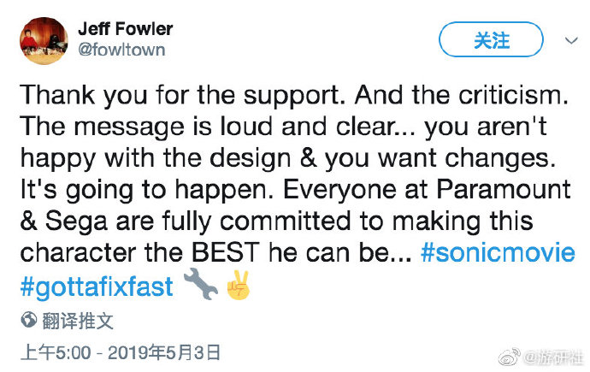Viewport: 590px width, 372px height.
Task: Expand the tweet options chevron menu
Action: tap(569, 40)
